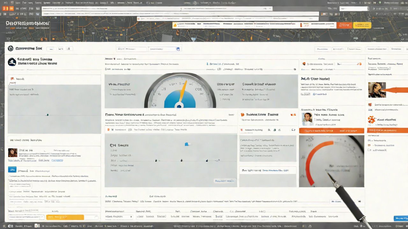Click the search input field in header
Screen dimensions: 408x229
163,49
